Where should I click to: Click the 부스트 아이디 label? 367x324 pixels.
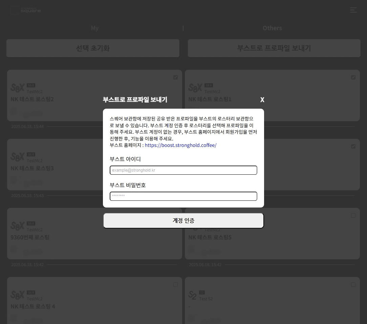click(x=125, y=159)
